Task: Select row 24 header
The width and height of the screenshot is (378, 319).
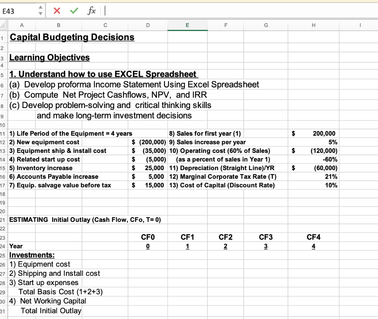Action: click(x=3, y=246)
